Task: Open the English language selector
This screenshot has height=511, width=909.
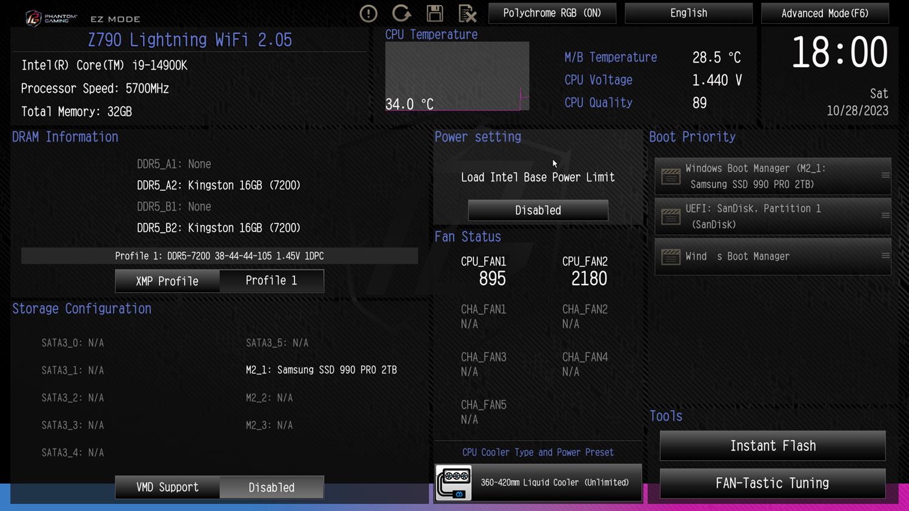Action: (x=688, y=13)
